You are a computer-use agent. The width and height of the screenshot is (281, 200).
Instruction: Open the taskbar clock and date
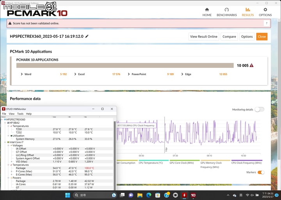268,195
